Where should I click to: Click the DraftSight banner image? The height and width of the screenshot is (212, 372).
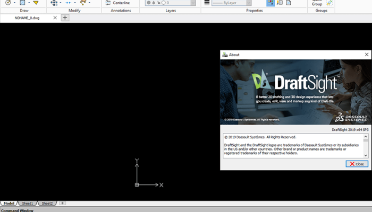coord(296,92)
